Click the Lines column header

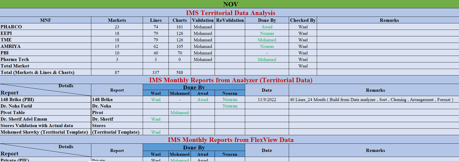tap(156, 20)
